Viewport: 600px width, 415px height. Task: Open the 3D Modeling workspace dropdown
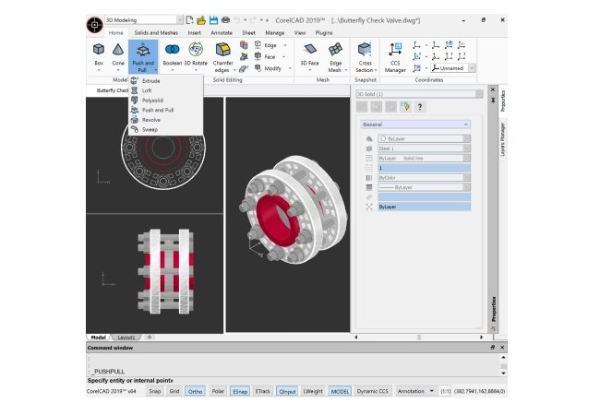point(179,20)
